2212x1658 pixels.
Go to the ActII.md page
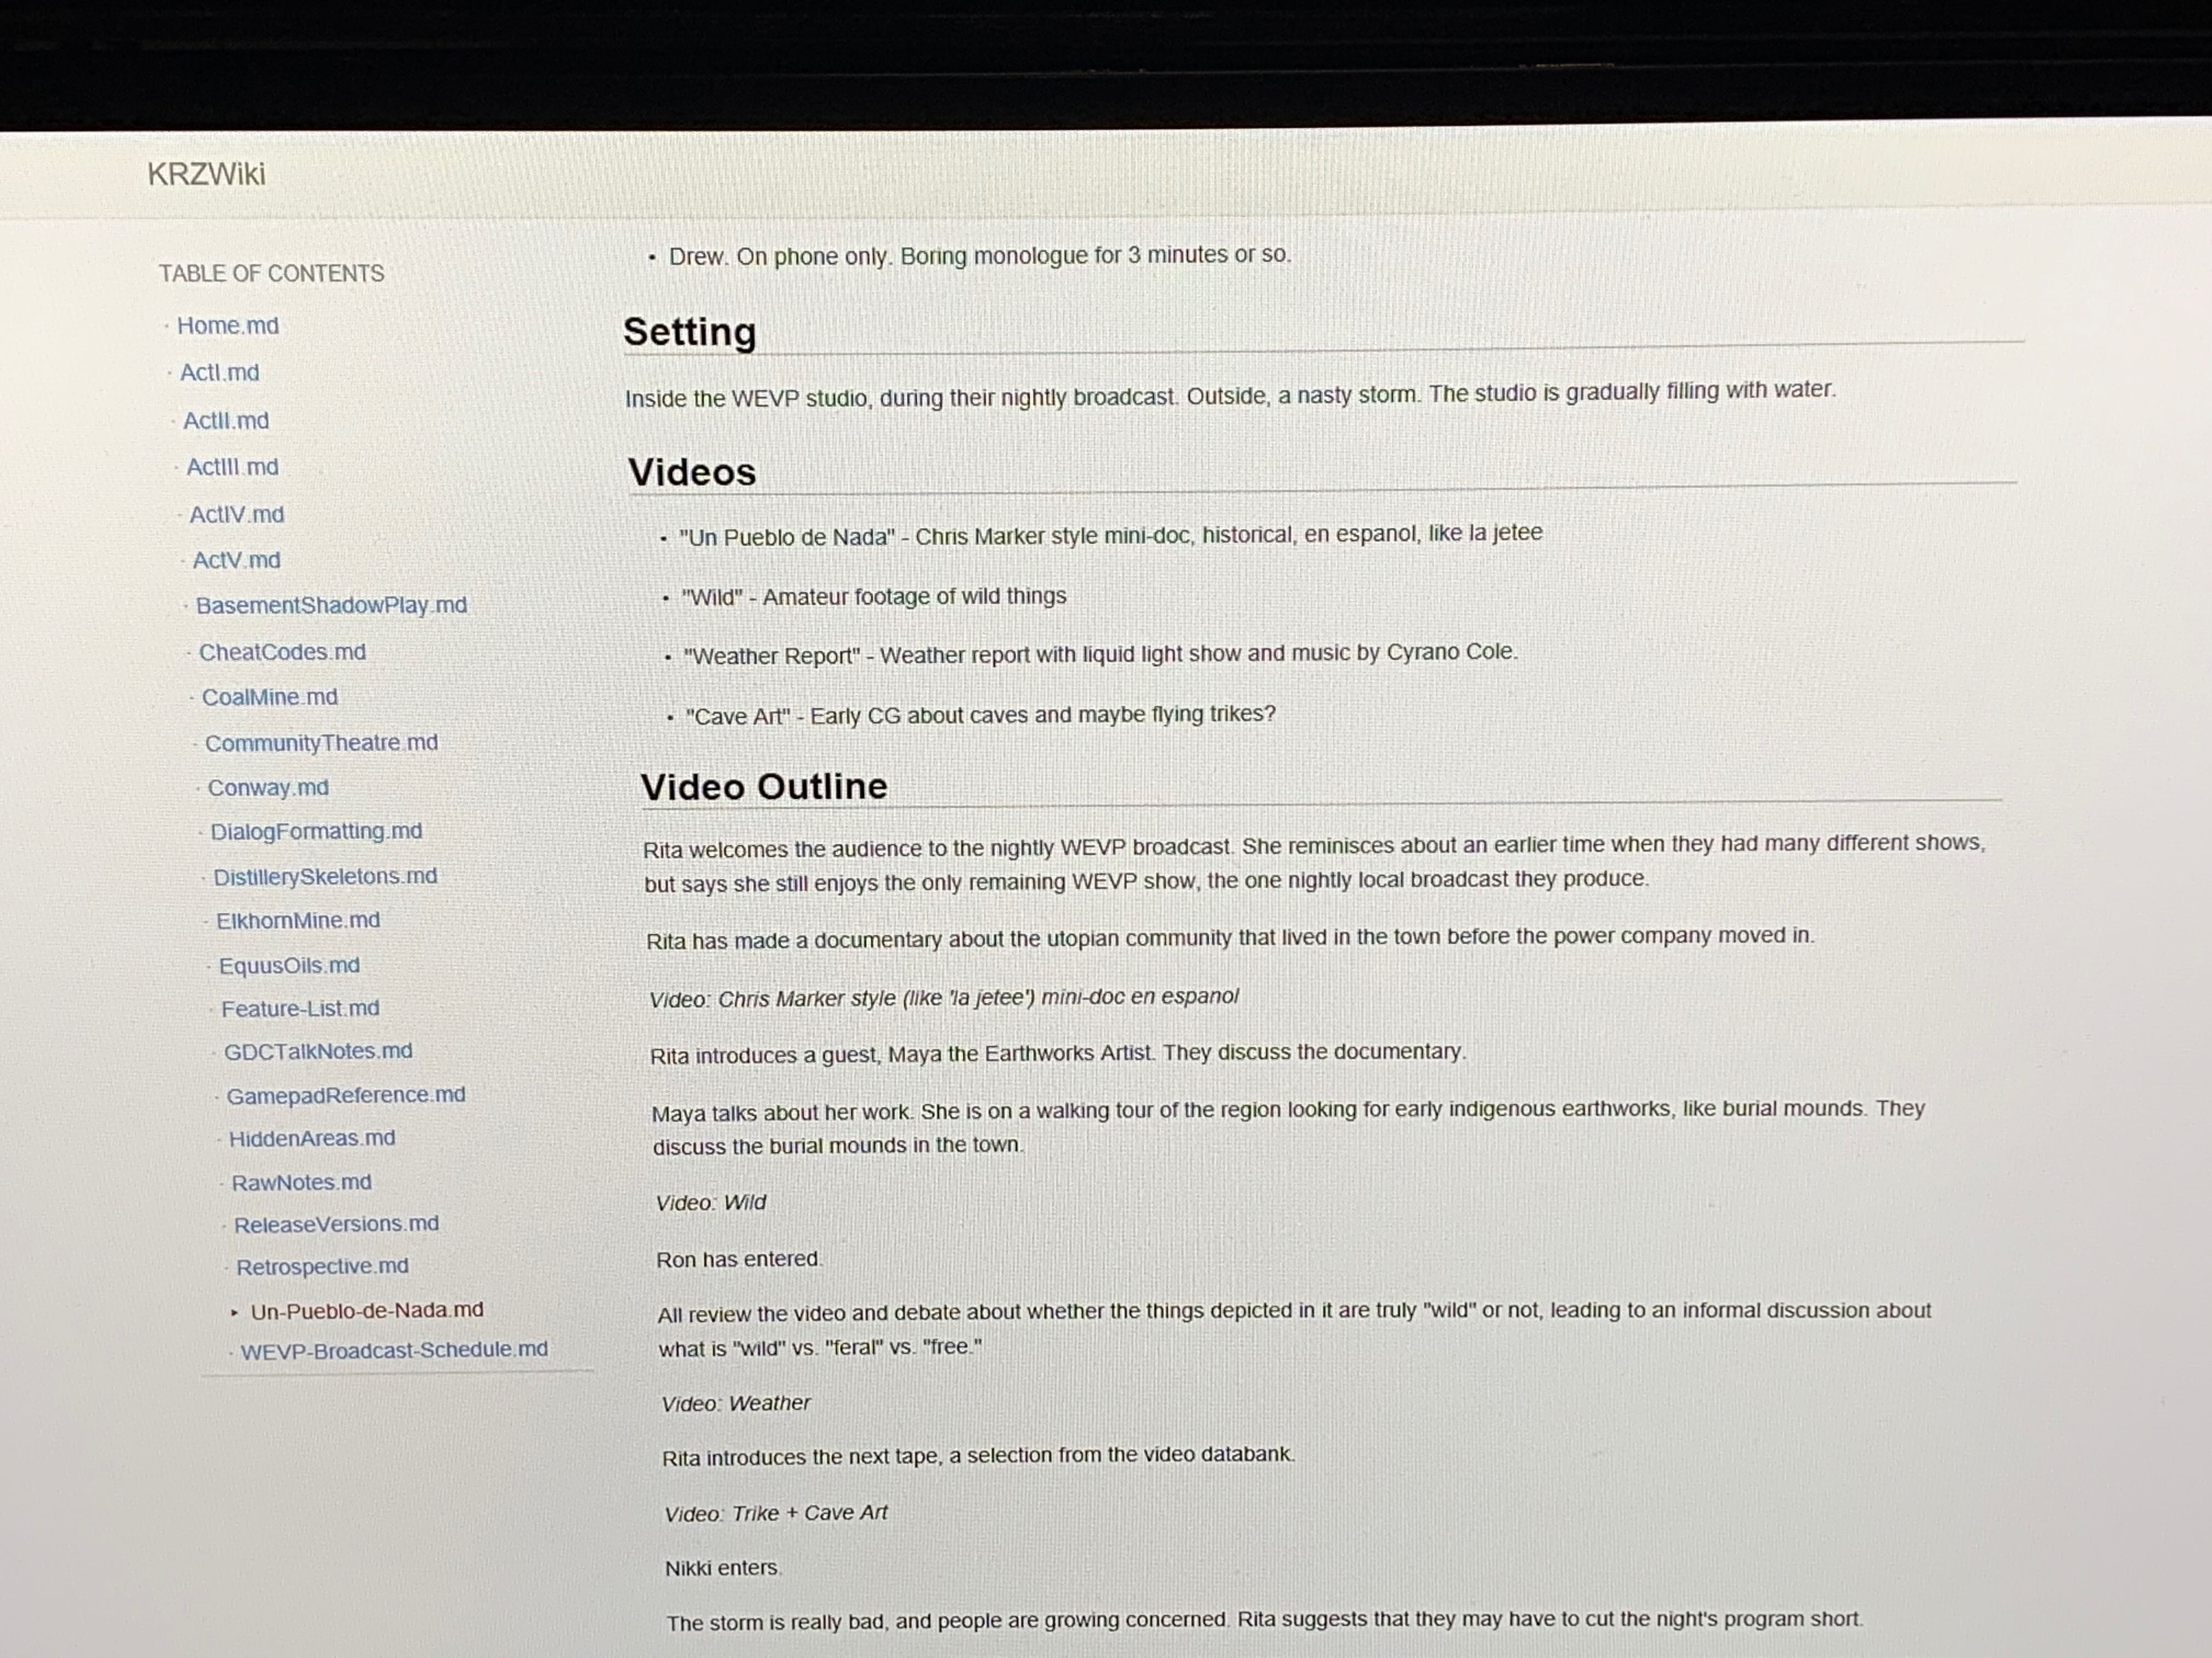pyautogui.click(x=225, y=421)
